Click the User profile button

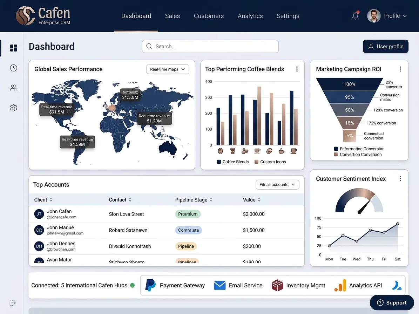click(386, 47)
